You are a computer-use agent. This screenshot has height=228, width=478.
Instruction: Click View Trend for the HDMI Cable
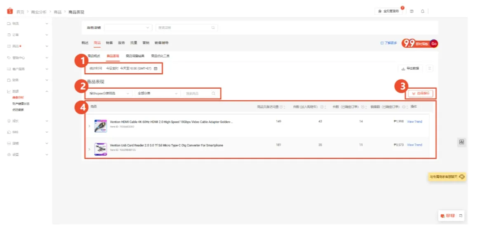(x=414, y=122)
